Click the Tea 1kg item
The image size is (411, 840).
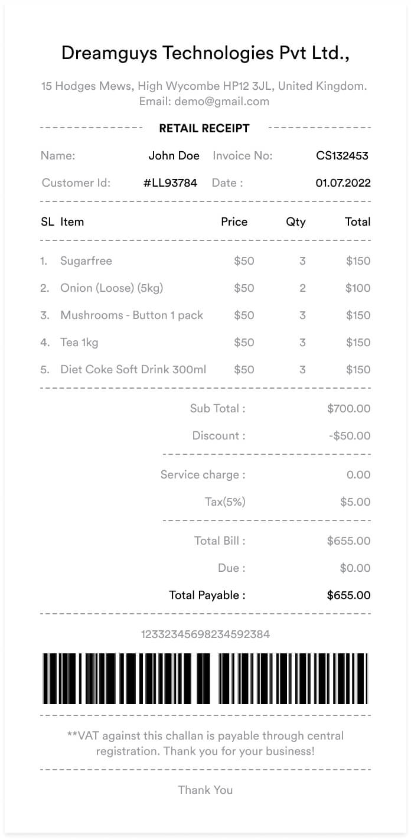[x=79, y=343]
